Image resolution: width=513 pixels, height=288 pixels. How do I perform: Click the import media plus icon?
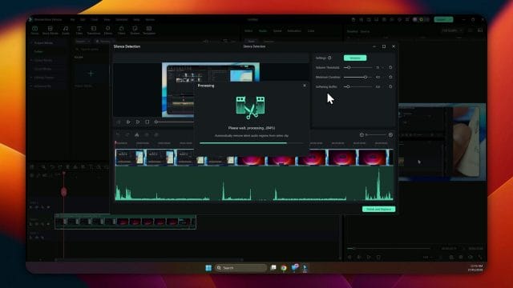point(91,74)
